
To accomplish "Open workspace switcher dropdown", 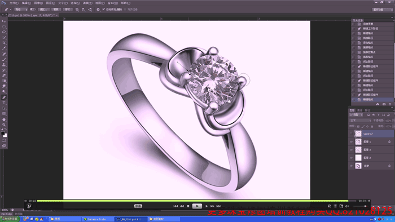I will tap(383, 10).
